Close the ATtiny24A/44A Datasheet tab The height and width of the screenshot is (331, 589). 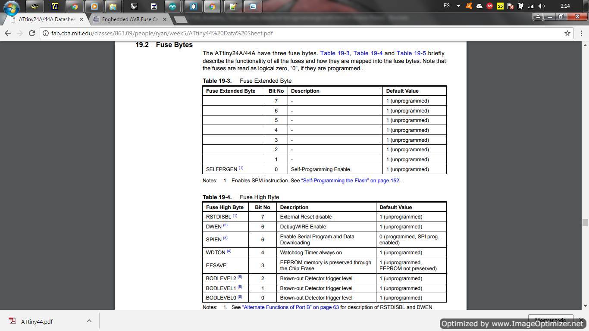click(x=81, y=19)
